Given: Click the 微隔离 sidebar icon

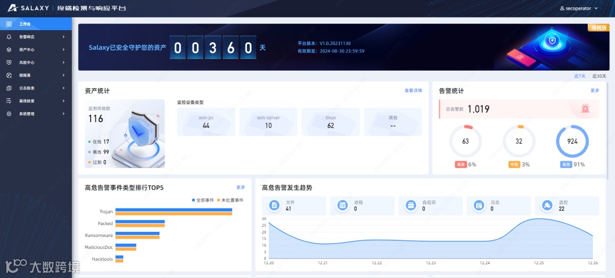Looking at the screenshot, I should coord(9,75).
